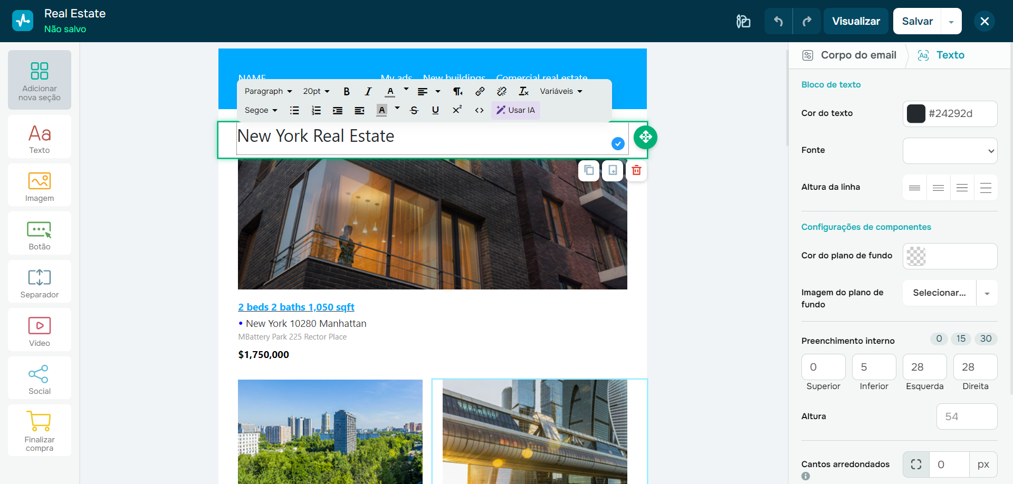Undo the last action

(778, 21)
